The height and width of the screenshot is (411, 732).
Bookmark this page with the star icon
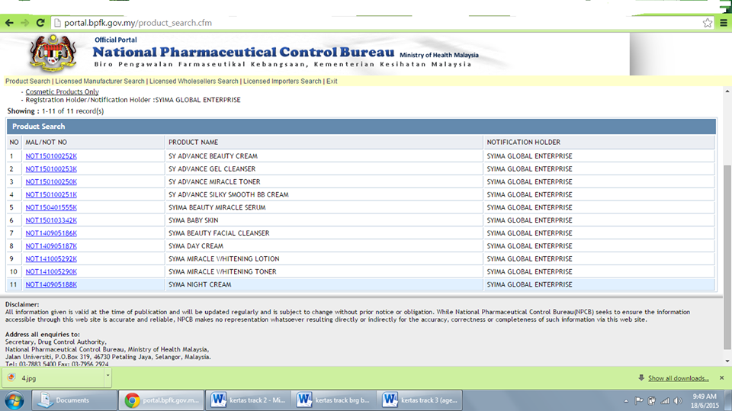708,22
